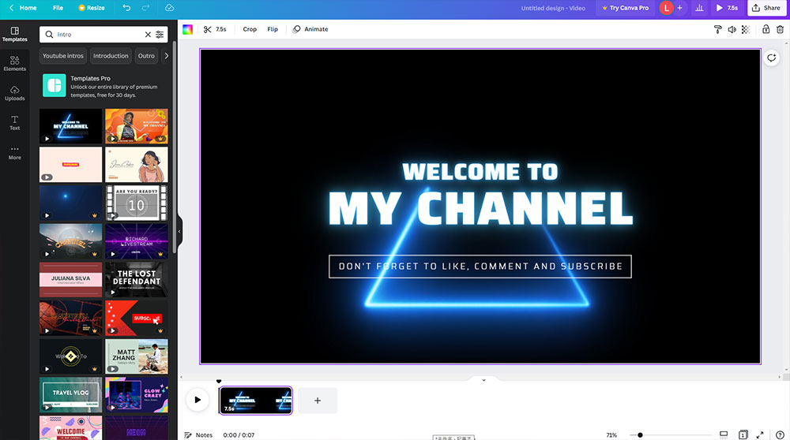This screenshot has height=440, width=790.
Task: Select the red Subscribe template
Action: pos(137,319)
